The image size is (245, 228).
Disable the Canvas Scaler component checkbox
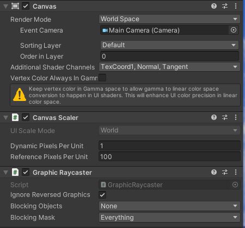pyautogui.click(x=26, y=118)
